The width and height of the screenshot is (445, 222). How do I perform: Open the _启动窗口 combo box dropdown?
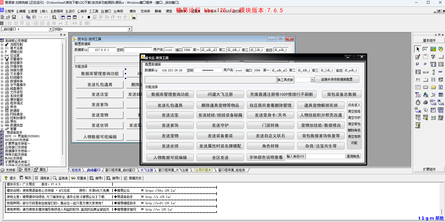click(x=51, y=29)
